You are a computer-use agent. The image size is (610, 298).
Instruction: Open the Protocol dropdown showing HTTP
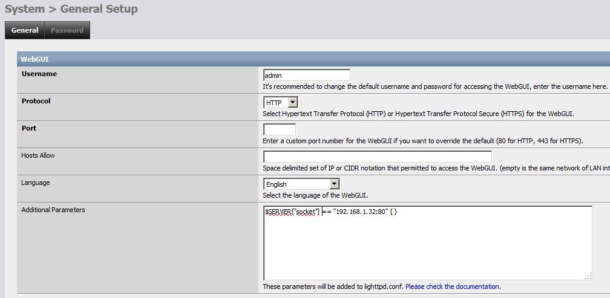pyautogui.click(x=281, y=103)
